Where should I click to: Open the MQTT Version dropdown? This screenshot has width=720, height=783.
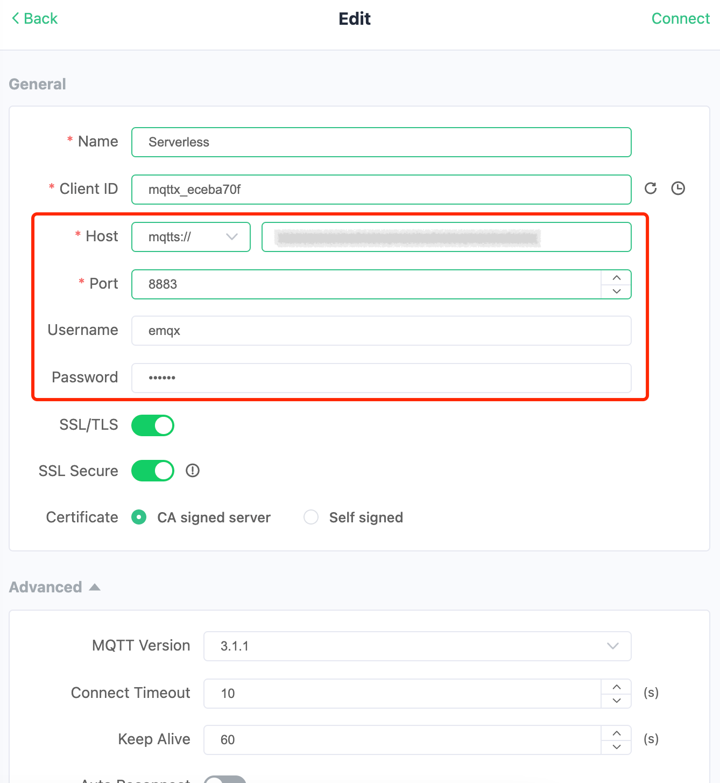tap(417, 646)
